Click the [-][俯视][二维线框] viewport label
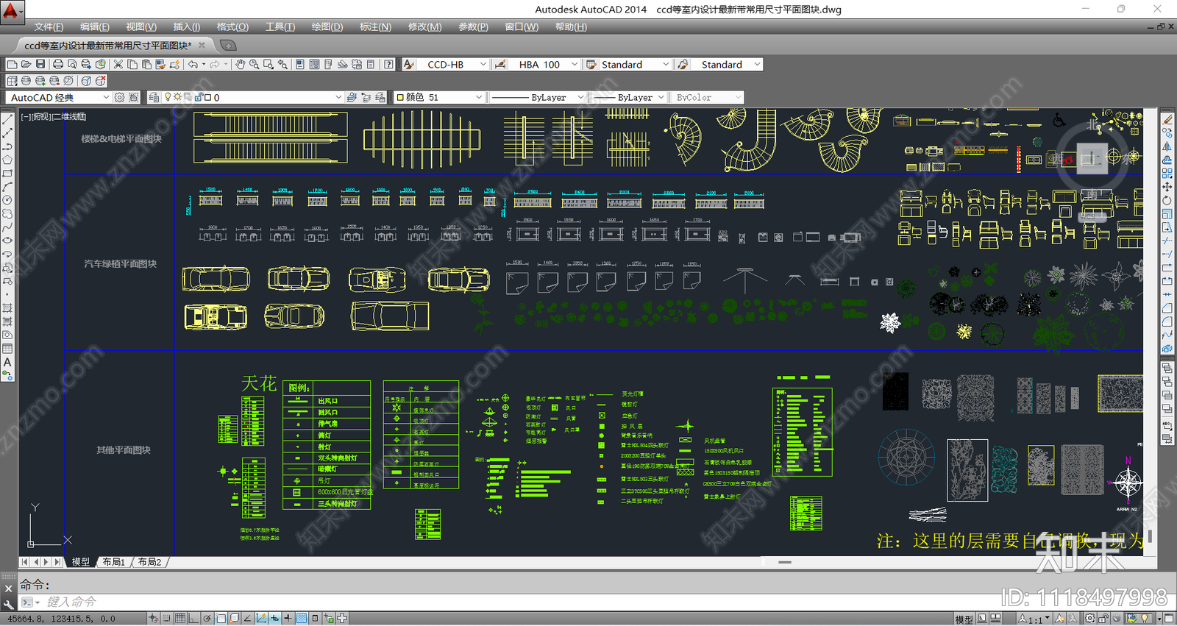The width and height of the screenshot is (1177, 626). [x=54, y=116]
